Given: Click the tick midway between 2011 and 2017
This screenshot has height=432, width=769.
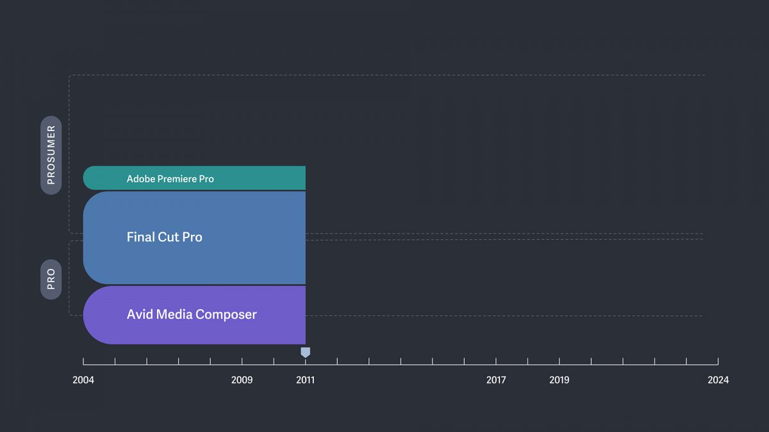Looking at the screenshot, I should [401, 362].
